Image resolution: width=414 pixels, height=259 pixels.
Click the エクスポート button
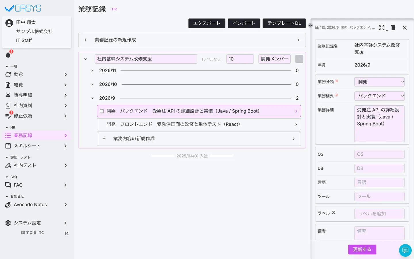click(207, 23)
